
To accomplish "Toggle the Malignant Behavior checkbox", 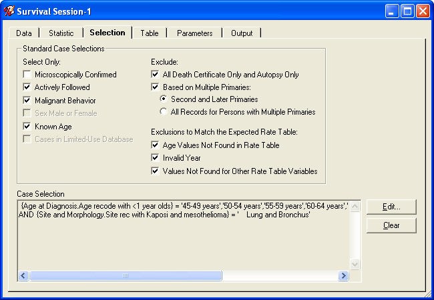I will point(27,101).
